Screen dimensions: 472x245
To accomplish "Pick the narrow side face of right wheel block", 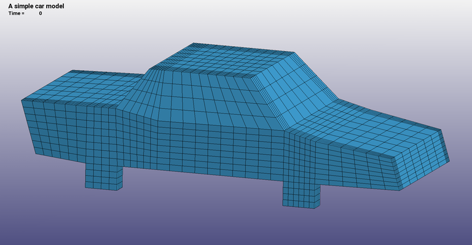I will 318,196.
